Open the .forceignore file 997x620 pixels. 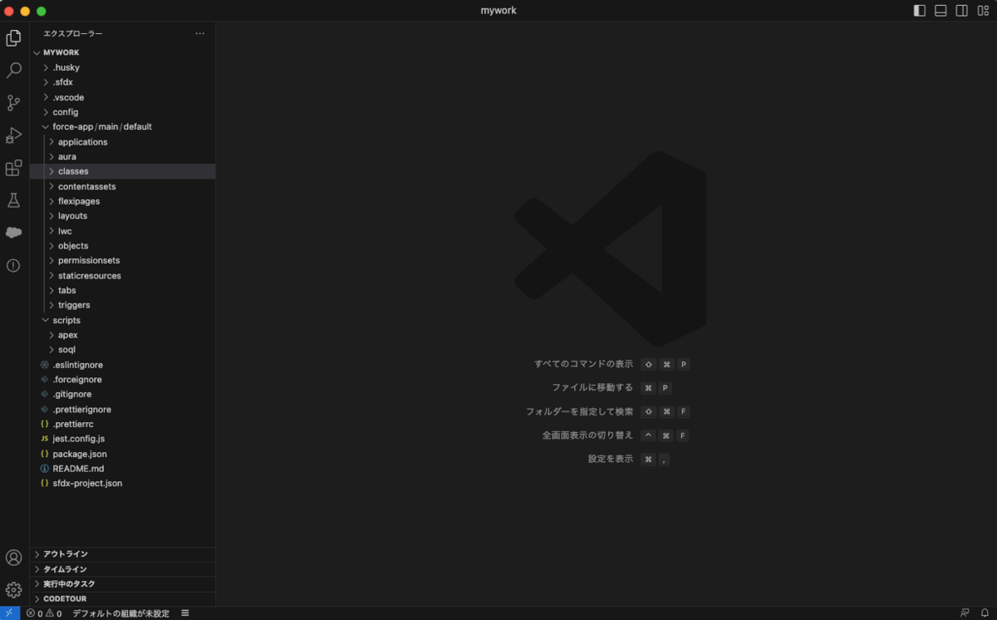click(x=123, y=379)
